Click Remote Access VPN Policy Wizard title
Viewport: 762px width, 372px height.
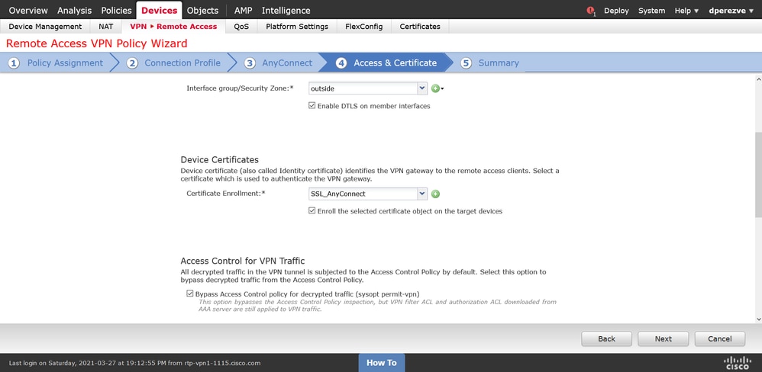tap(96, 43)
